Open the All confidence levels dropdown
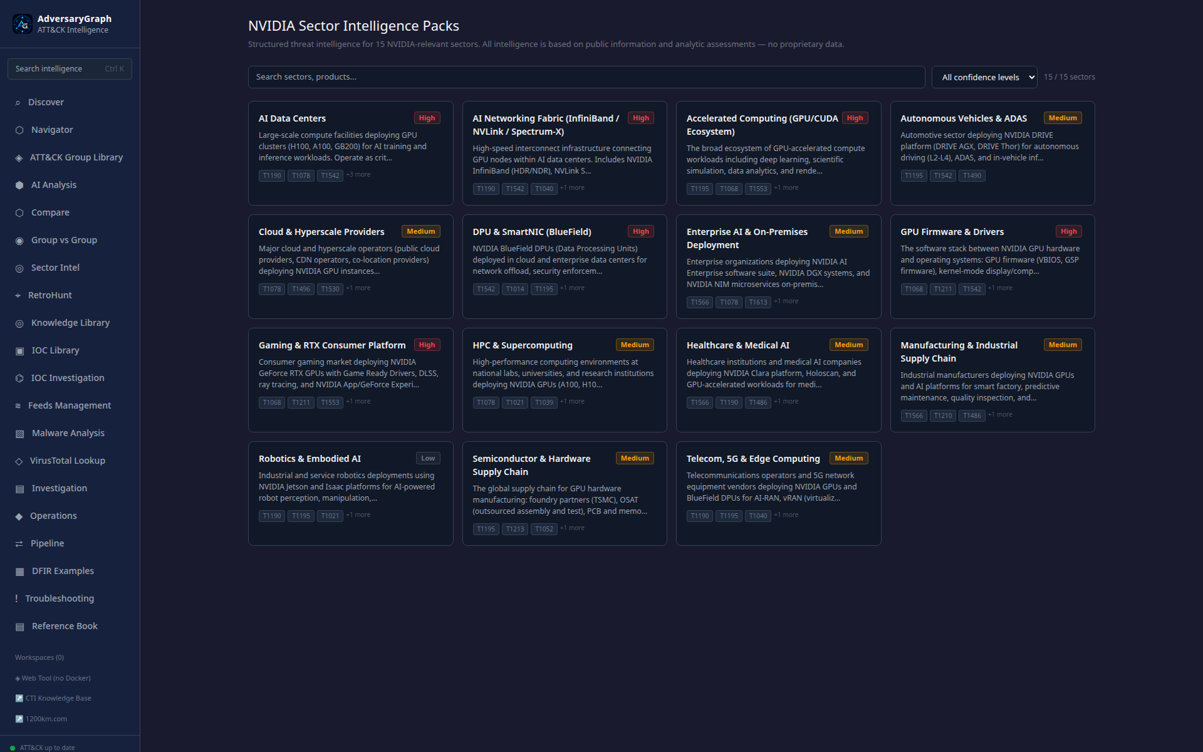The image size is (1203, 752). tap(984, 77)
